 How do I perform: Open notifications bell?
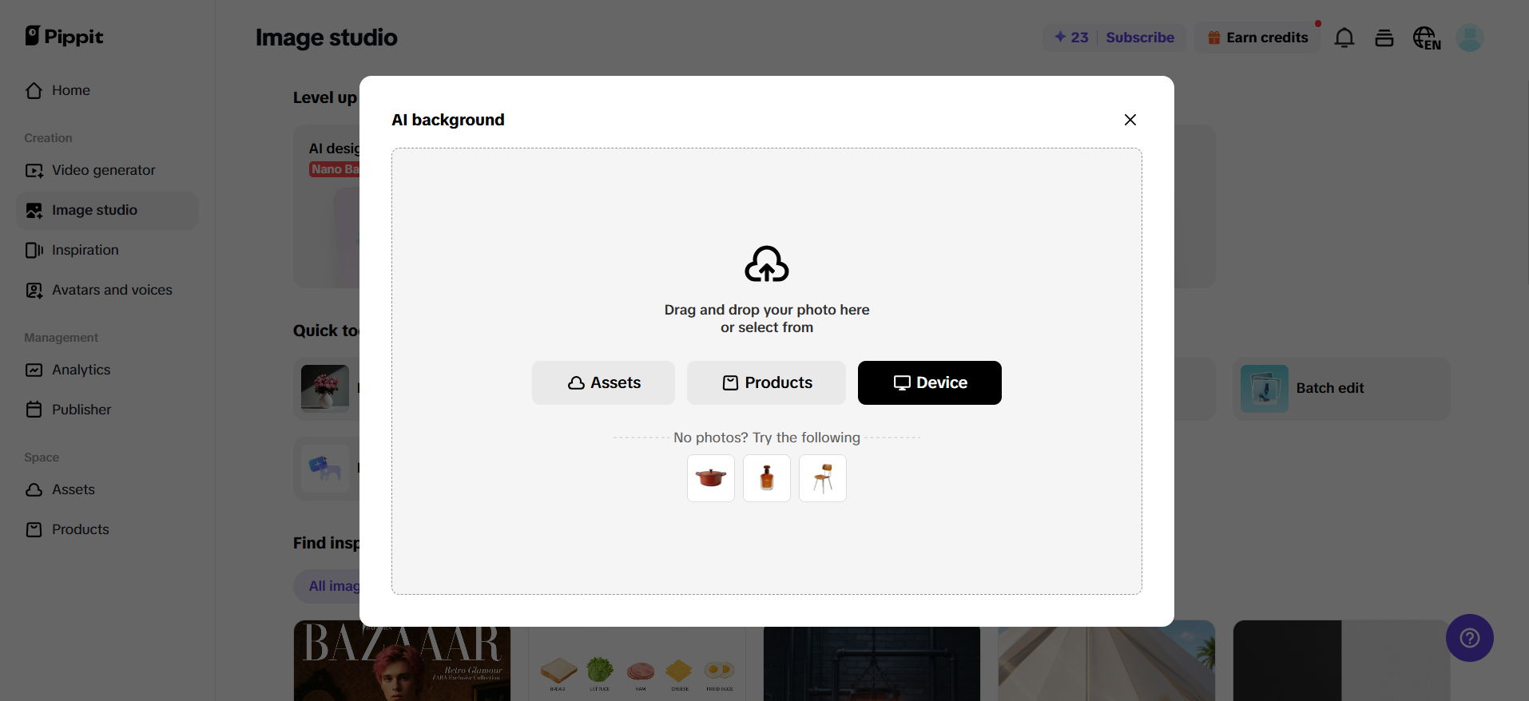tap(1344, 38)
